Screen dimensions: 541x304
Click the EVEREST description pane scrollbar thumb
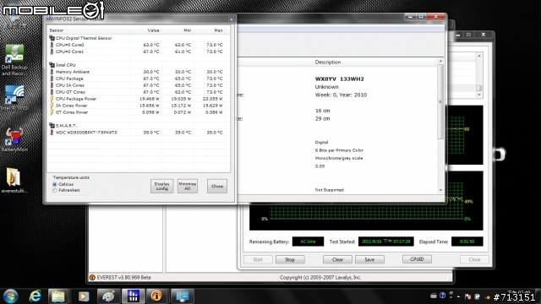pos(440,101)
